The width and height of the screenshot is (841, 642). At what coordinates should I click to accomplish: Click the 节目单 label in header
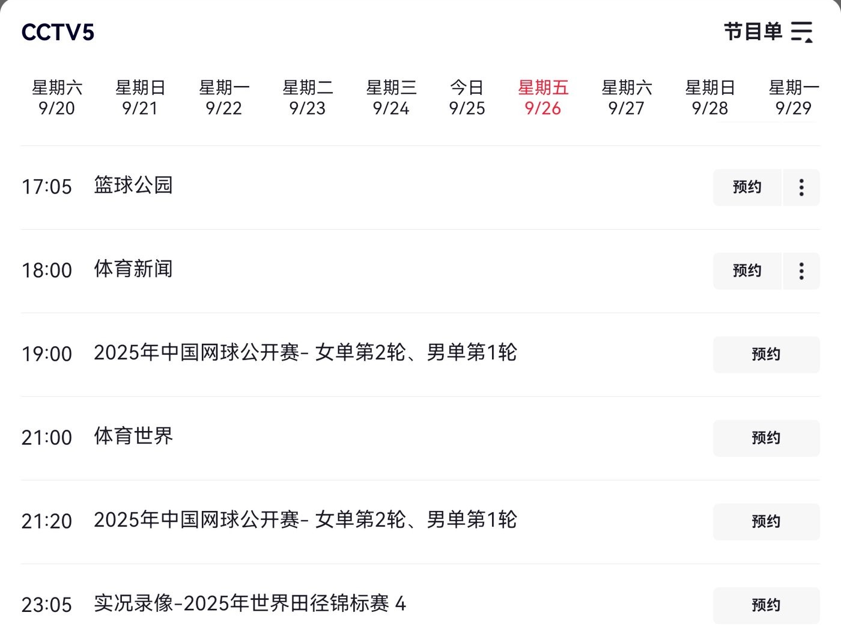[753, 32]
